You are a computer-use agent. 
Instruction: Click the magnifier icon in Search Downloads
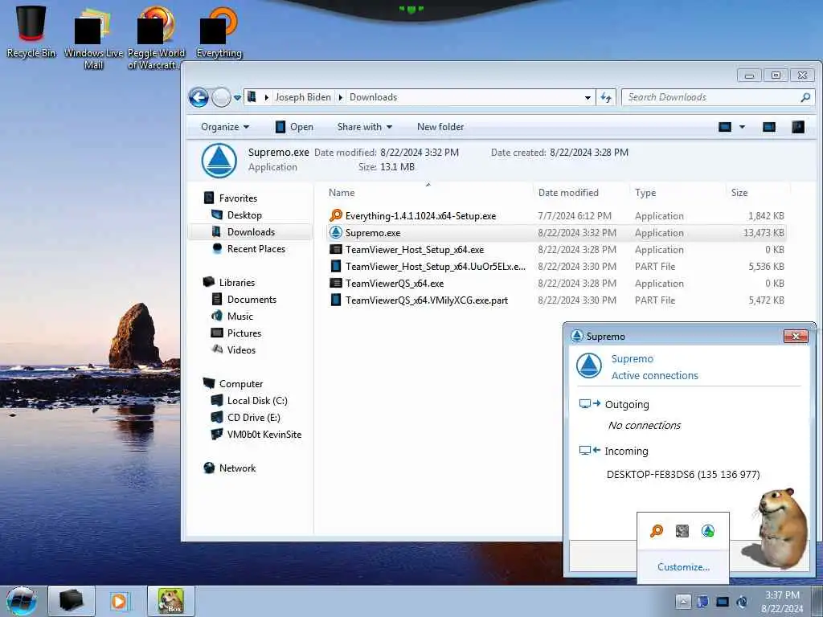(x=805, y=97)
